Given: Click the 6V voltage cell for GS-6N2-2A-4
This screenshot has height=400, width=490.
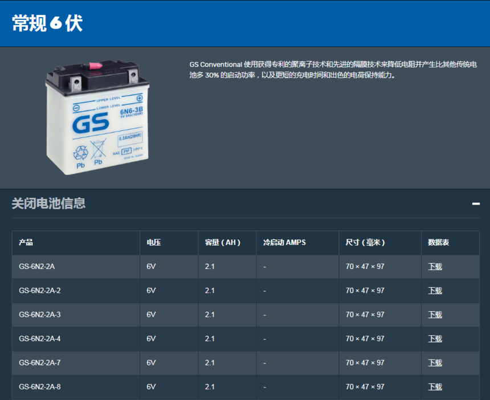Looking at the screenshot, I should (x=169, y=339).
